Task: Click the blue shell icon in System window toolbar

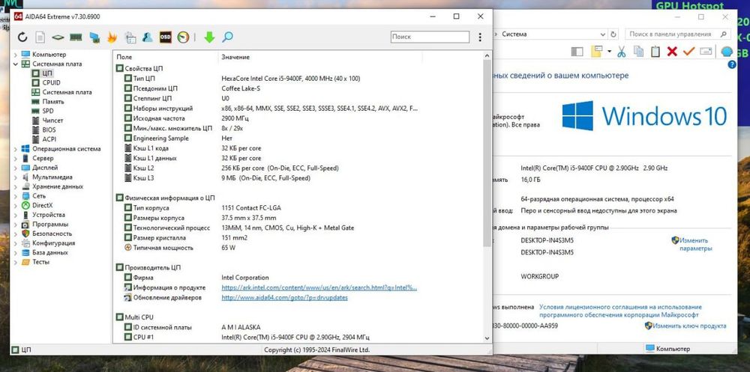Action: [x=726, y=52]
